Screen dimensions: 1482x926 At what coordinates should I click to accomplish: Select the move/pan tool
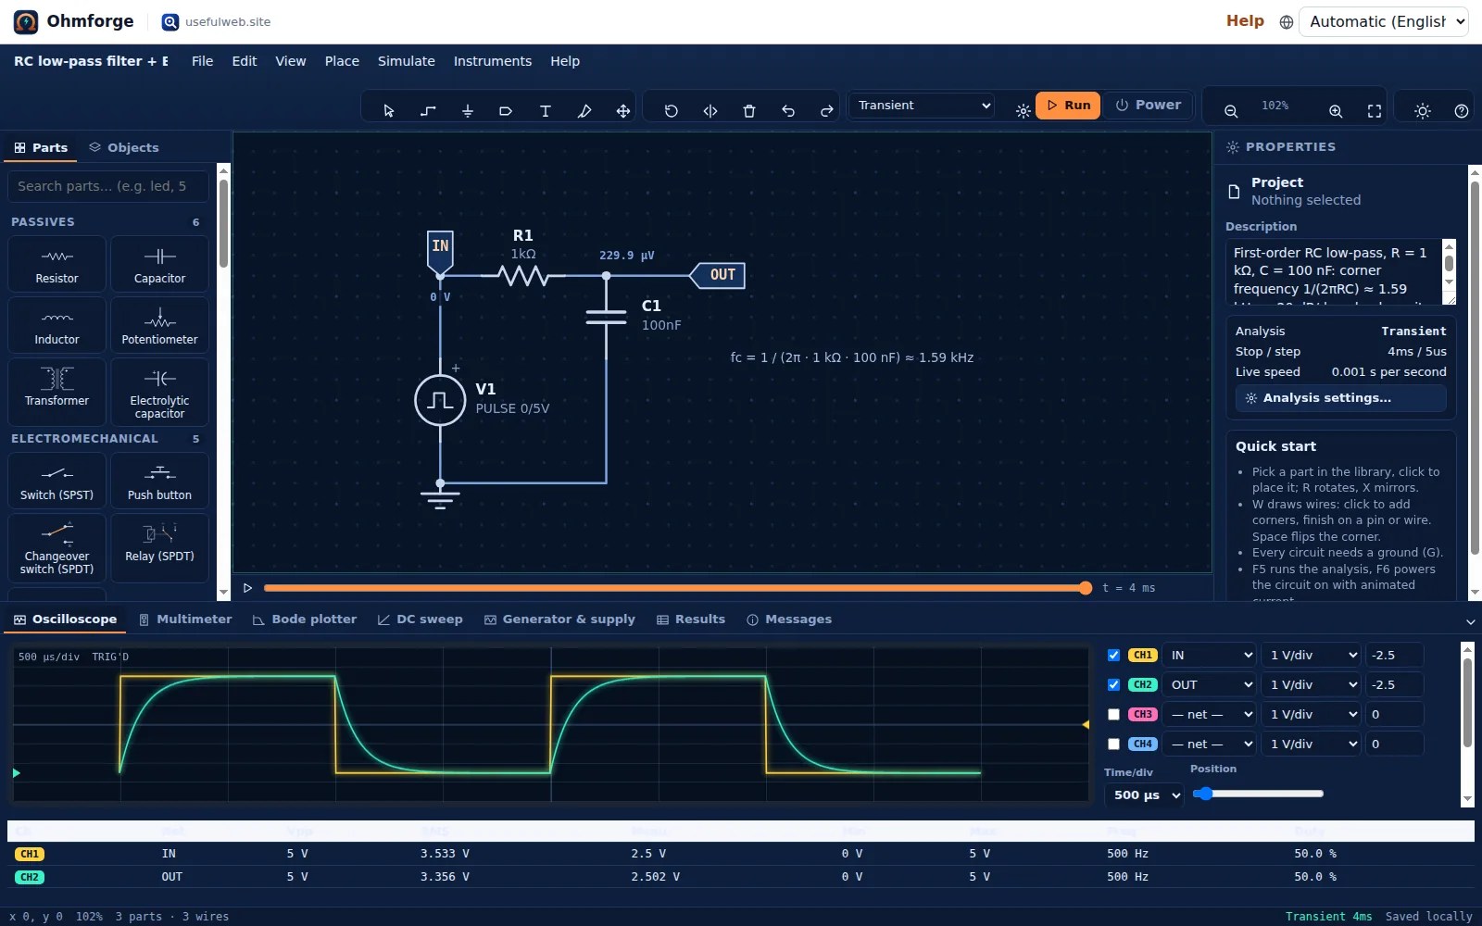(x=623, y=111)
